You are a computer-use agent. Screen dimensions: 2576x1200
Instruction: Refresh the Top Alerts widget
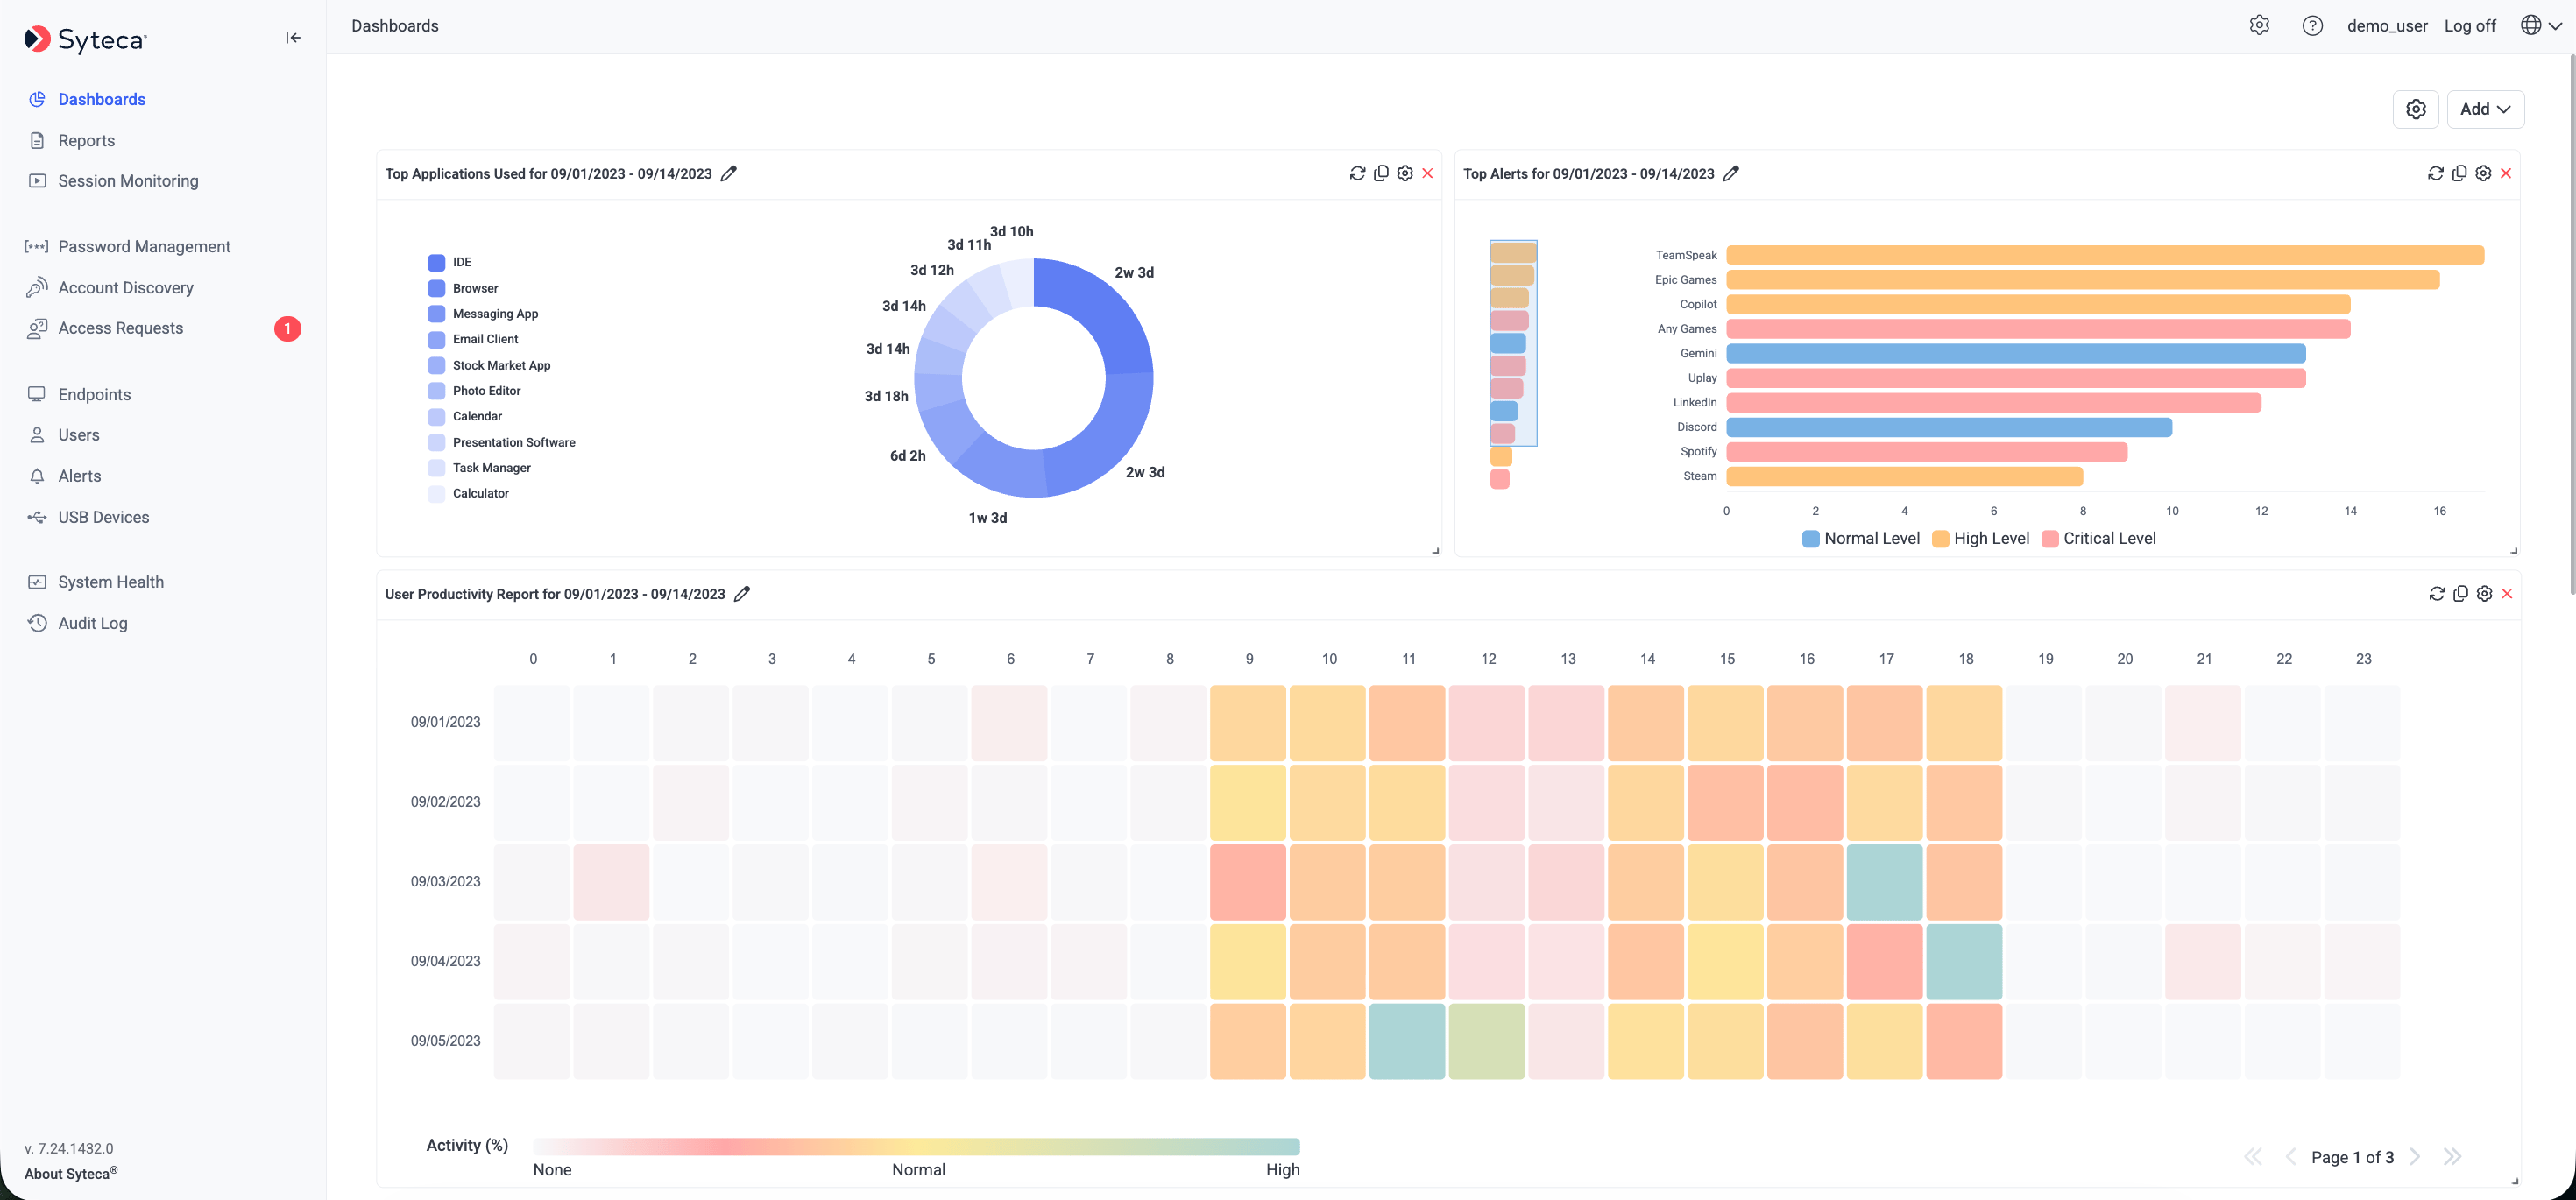coord(2435,173)
